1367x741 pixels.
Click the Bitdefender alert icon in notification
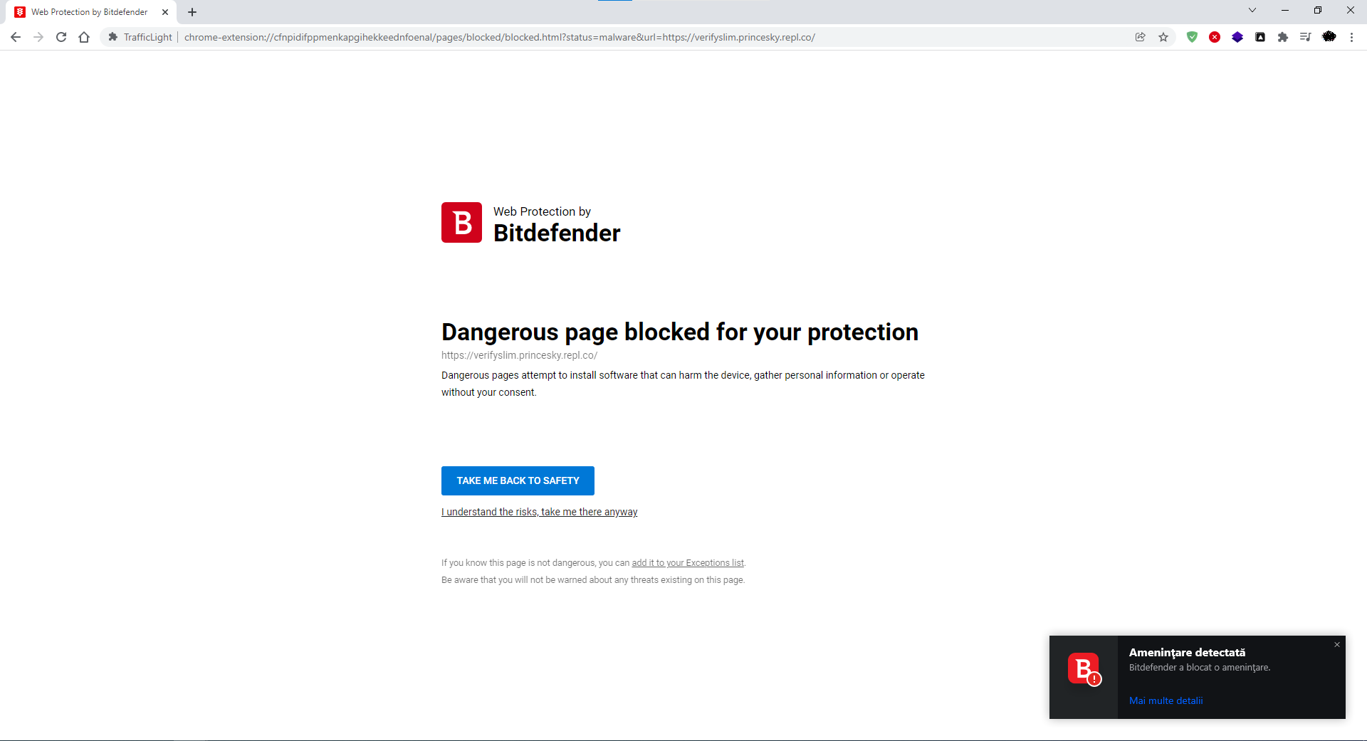(1084, 669)
